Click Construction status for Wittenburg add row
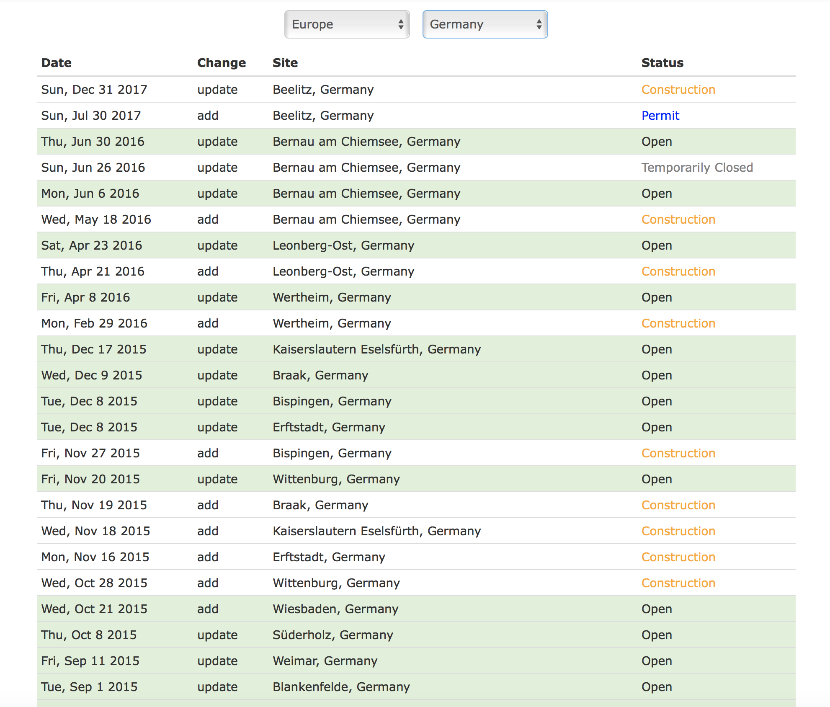The image size is (830, 707). point(678,583)
